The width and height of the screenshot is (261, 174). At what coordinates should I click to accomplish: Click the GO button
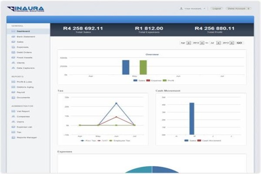click(239, 43)
